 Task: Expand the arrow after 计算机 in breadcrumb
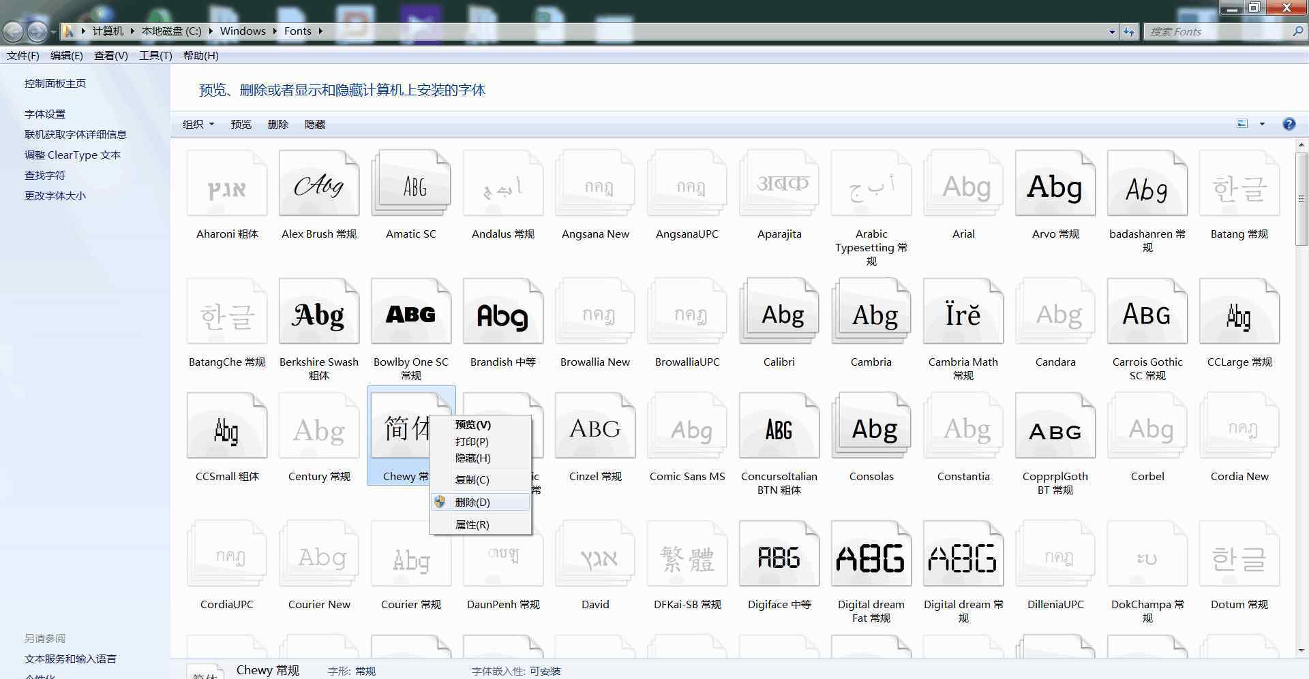(132, 31)
